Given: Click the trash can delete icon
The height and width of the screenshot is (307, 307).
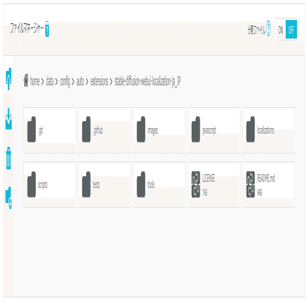Looking at the screenshot, I should pos(8,158).
